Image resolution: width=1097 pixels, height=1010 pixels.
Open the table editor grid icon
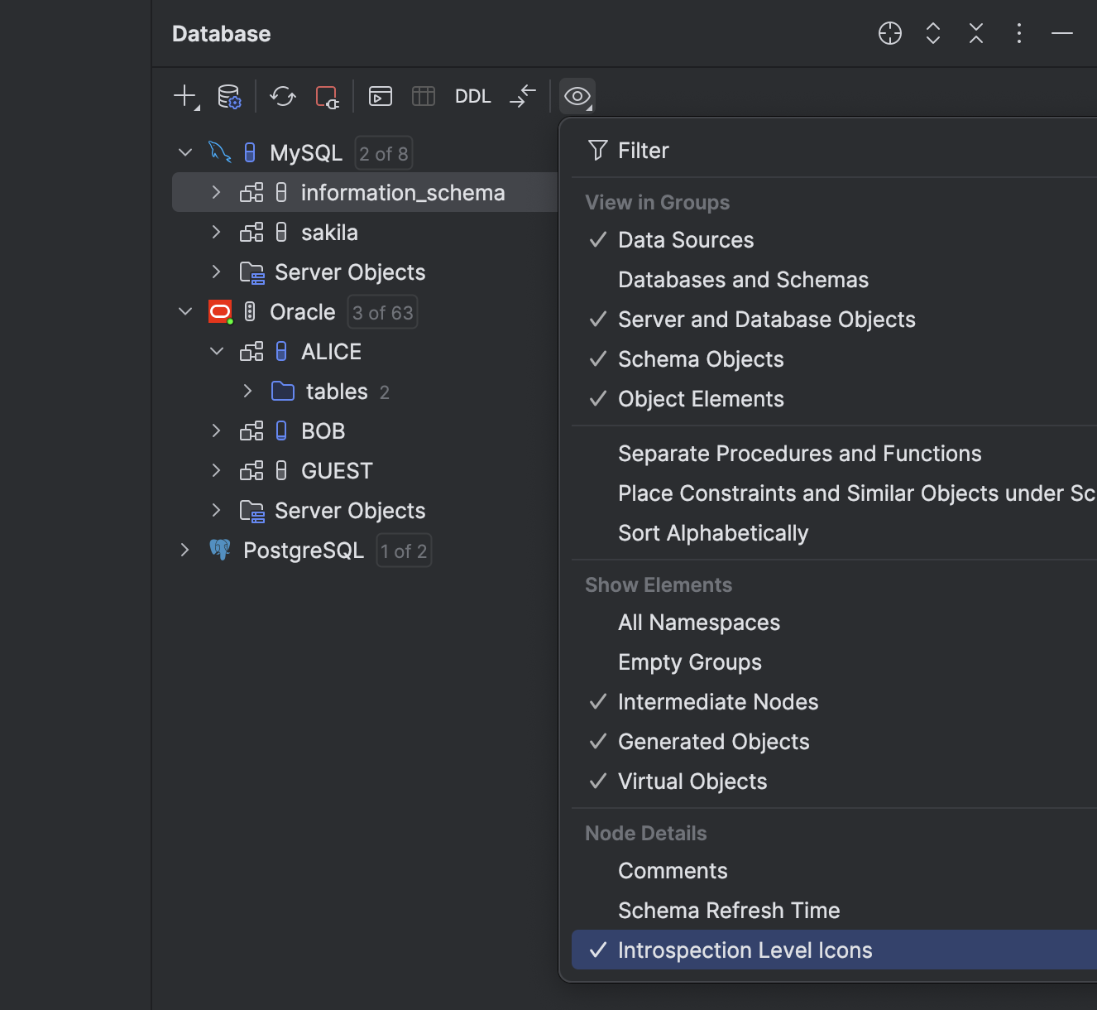[423, 95]
